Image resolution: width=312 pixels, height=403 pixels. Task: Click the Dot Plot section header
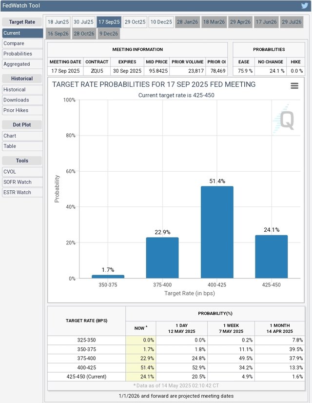coord(22,124)
